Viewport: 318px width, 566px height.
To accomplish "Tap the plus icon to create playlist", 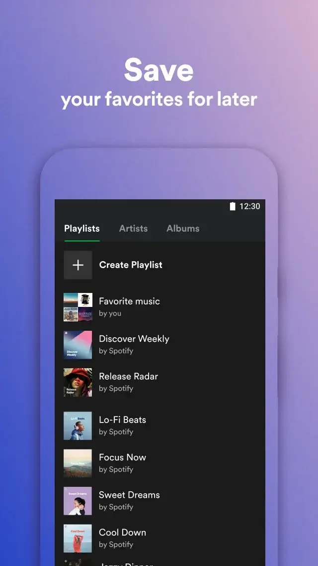I will click(x=78, y=265).
